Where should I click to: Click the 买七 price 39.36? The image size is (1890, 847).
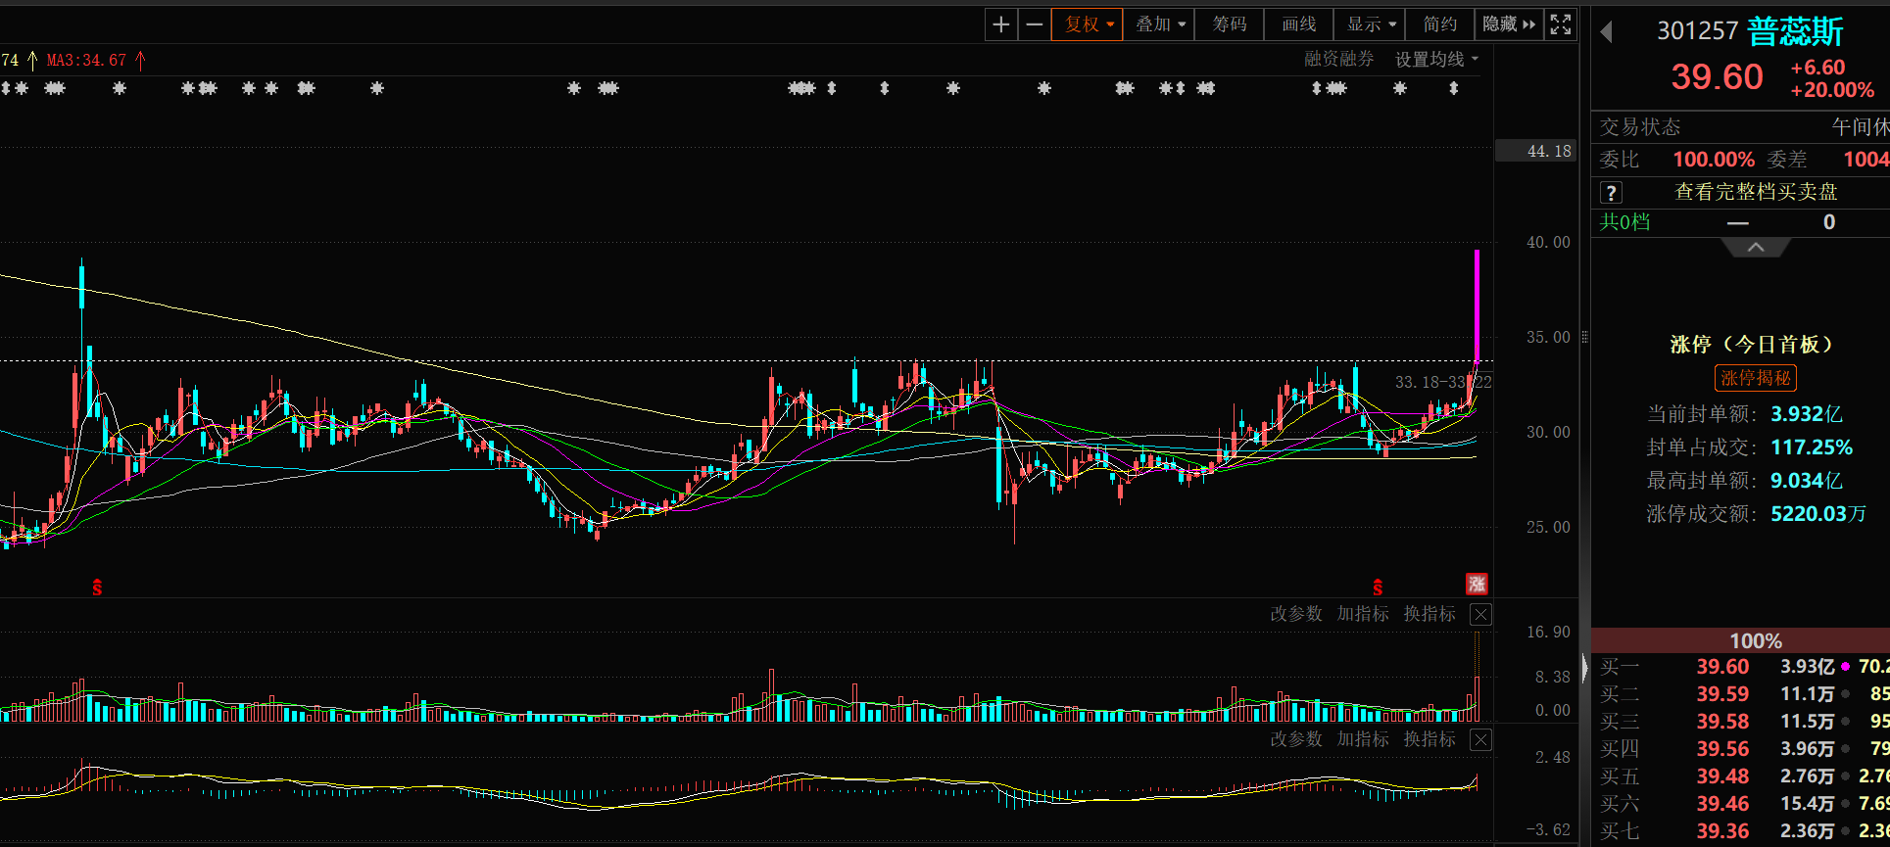pos(1722,831)
